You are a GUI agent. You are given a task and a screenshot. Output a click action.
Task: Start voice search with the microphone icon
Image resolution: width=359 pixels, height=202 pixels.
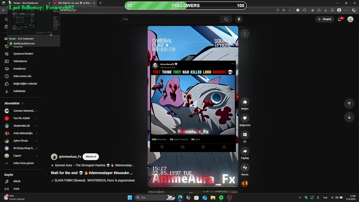pos(239,19)
